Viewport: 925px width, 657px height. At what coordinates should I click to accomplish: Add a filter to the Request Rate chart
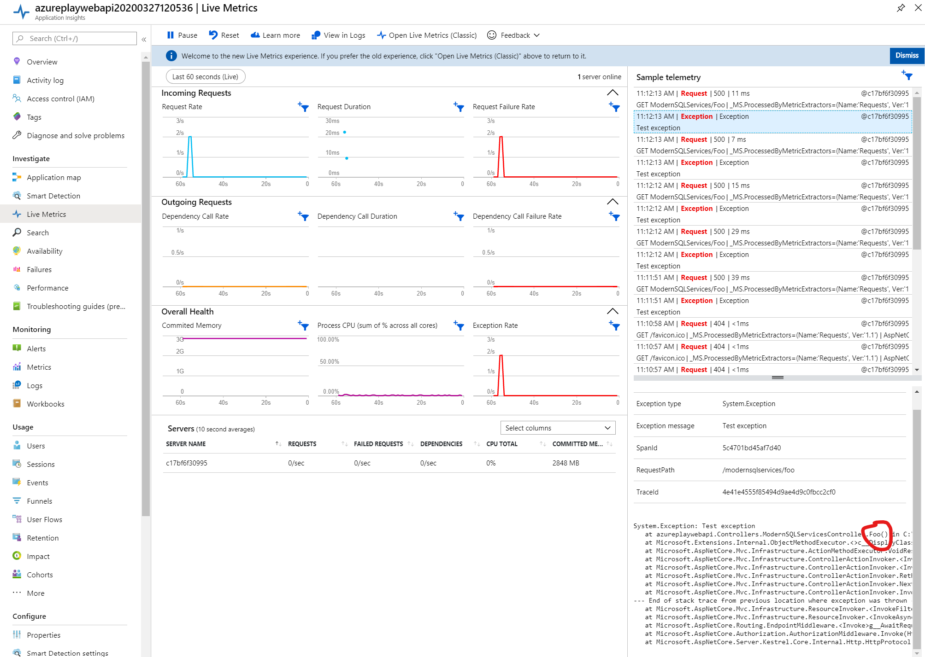(x=303, y=107)
